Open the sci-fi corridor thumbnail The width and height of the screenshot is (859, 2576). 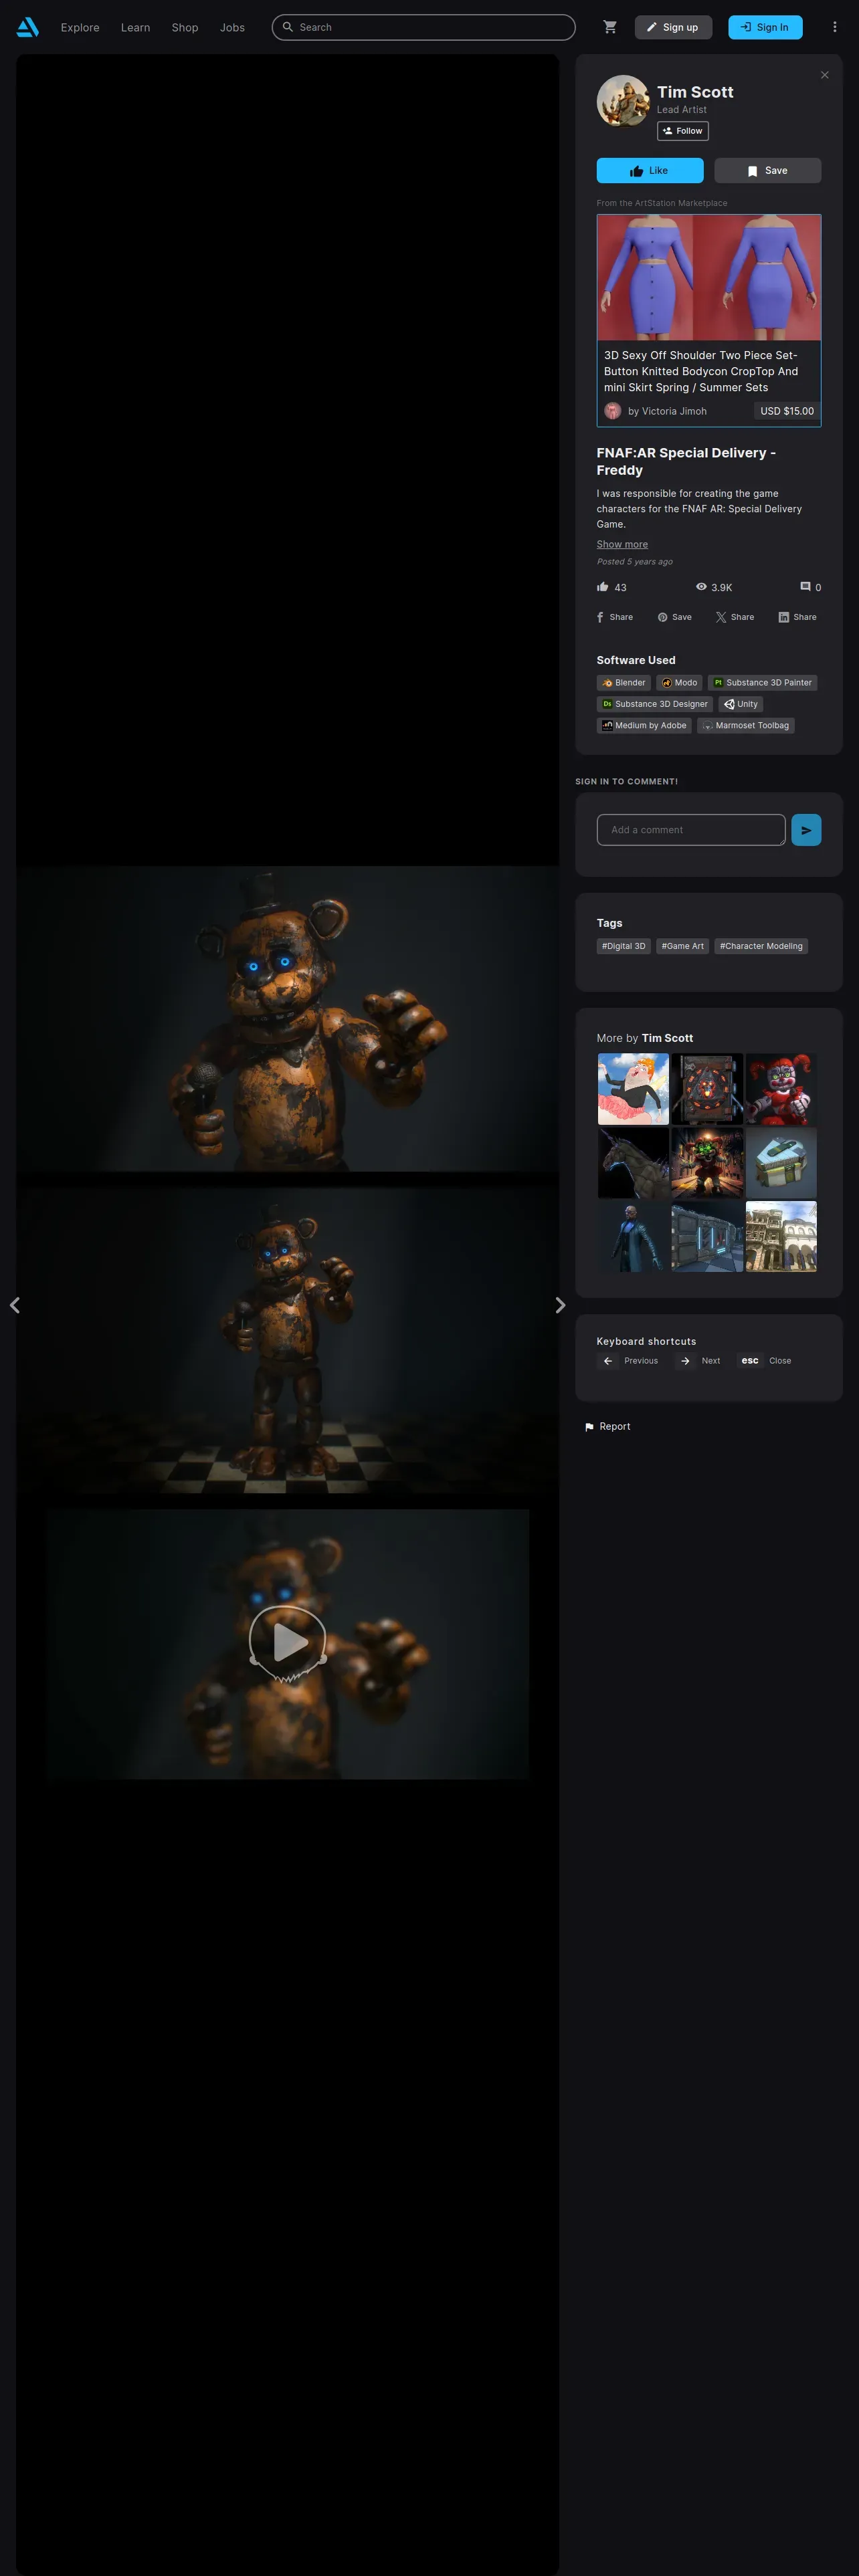[708, 1237]
